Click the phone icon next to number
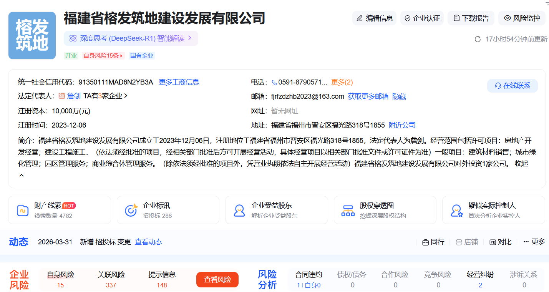The image size is (549, 292). pyautogui.click(x=274, y=82)
